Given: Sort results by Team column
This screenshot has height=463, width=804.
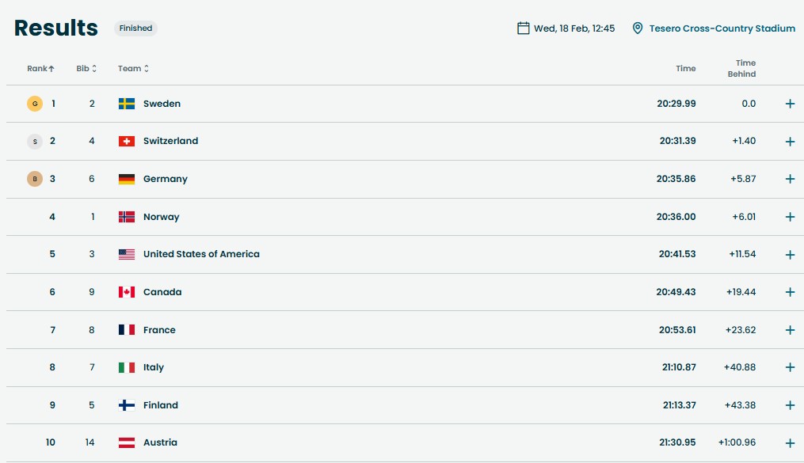Looking at the screenshot, I should click(x=133, y=69).
